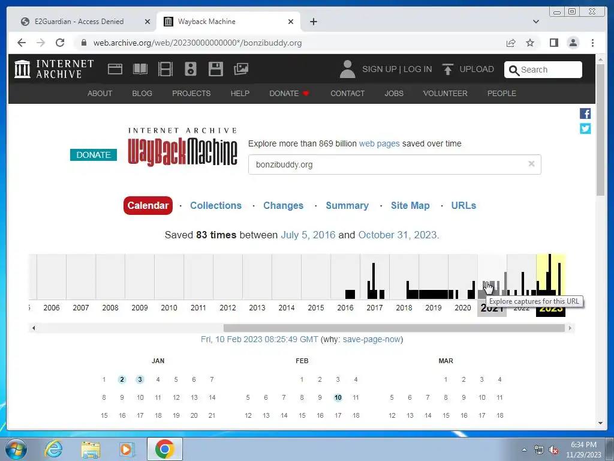Image resolution: width=614 pixels, height=461 pixels.
Task: Bookmark this page with star icon
Action: tap(530, 43)
